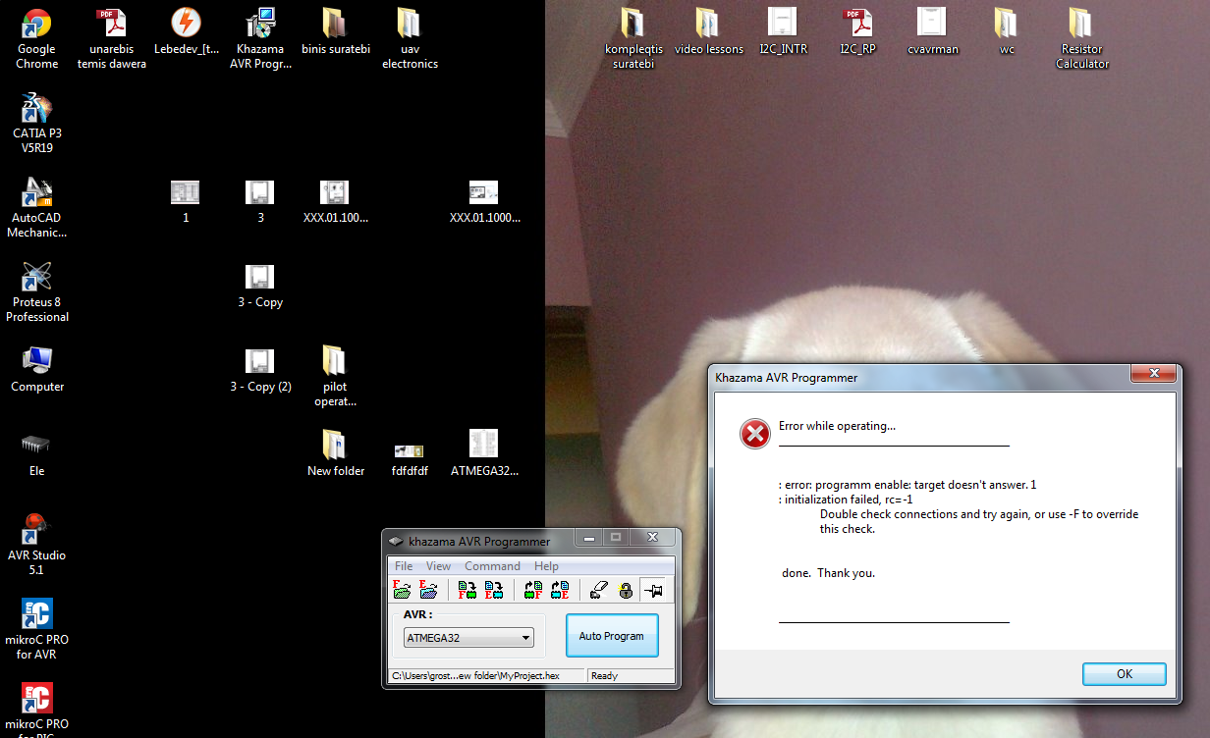Viewport: 1210px width, 738px height.
Task: Click OK in the error dialog
Action: (x=1125, y=674)
